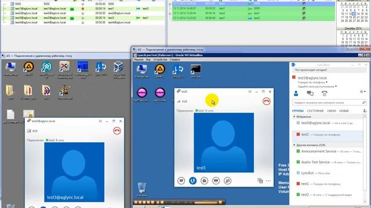
Task: Select the test4@aglync.local row in the top table
Action: [83, 23]
